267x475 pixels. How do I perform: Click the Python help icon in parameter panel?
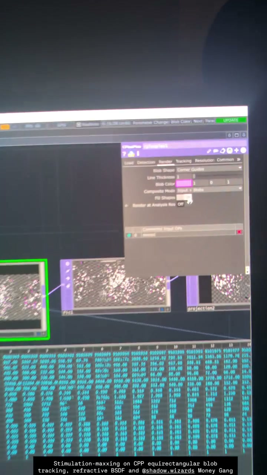[131, 154]
